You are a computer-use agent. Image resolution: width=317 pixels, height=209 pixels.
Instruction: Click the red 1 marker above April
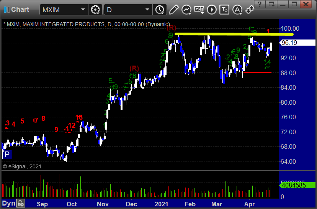point(268,31)
